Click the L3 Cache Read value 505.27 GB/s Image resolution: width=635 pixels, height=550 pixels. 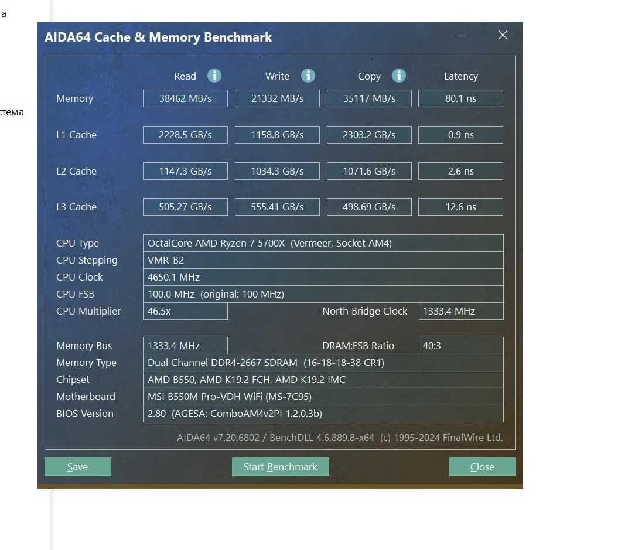pyautogui.click(x=185, y=207)
